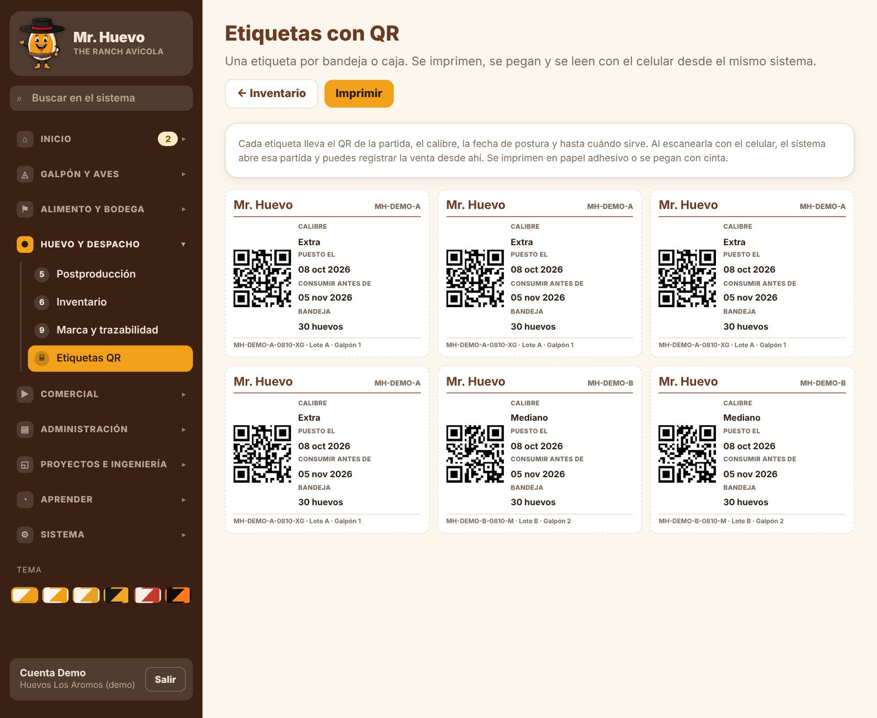The image size is (877, 718).
Task: Select the Etiquetas QR menu item
Action: (110, 358)
